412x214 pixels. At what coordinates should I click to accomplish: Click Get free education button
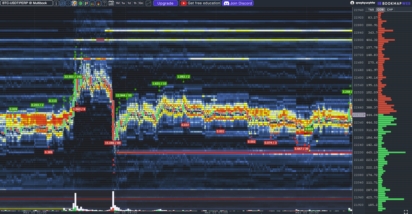point(200,3)
